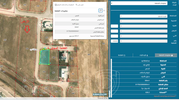
Task: Click the coordinates readout 35.86665,32.47566
Action: point(100,94)
